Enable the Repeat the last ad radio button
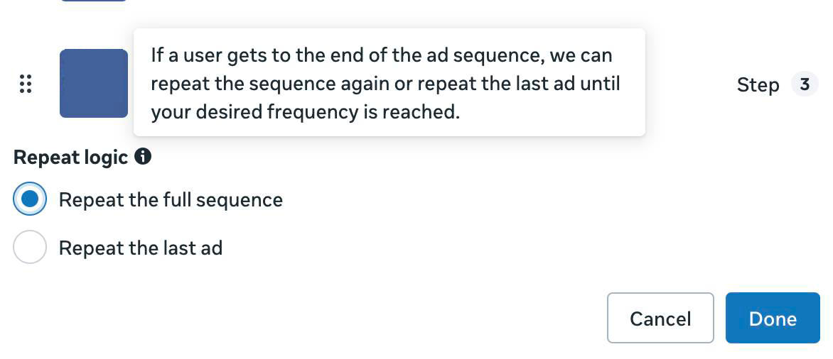Viewport: 833px width, 359px height. (30, 248)
